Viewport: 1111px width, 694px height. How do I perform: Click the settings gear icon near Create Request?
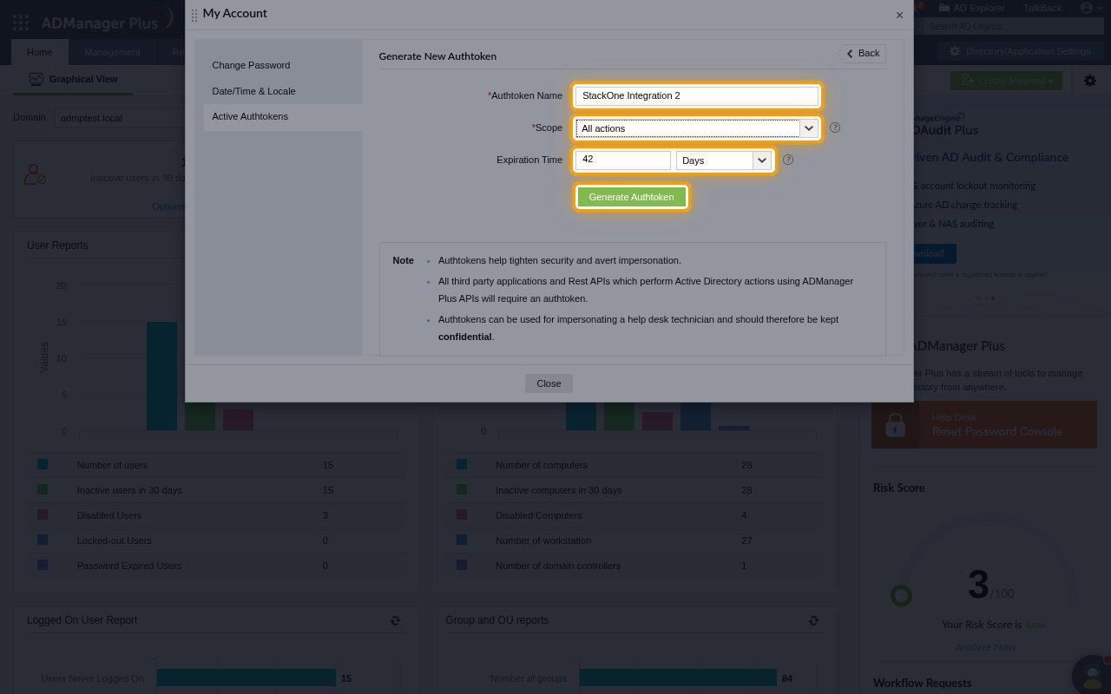[x=1090, y=81]
